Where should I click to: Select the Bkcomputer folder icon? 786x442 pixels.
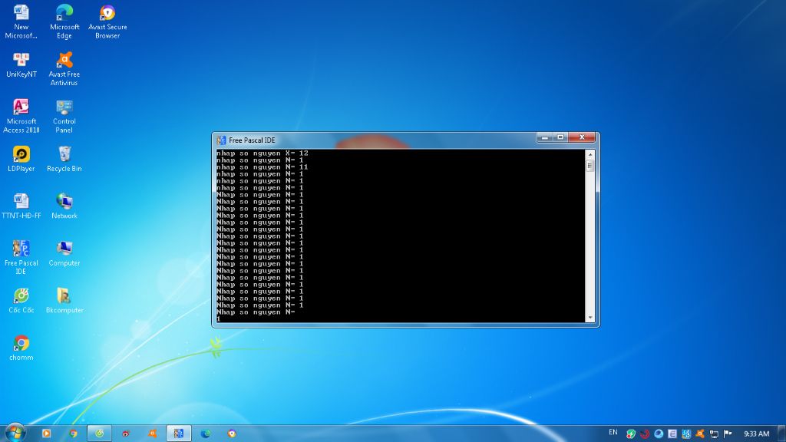(64, 301)
